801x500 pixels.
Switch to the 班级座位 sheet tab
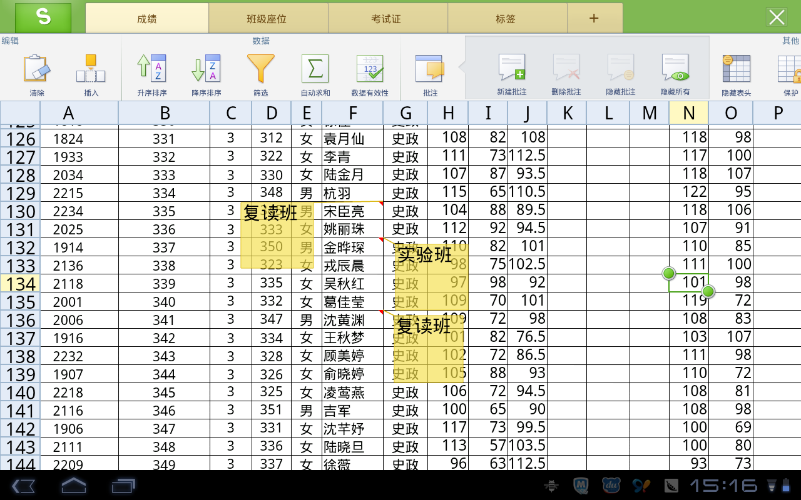pyautogui.click(x=267, y=18)
